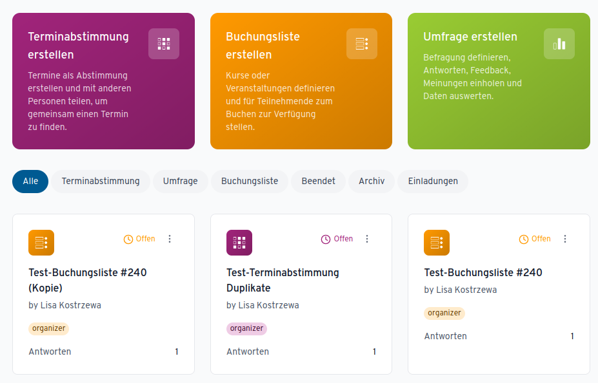Filter by Buchungsliste tab

[250, 182]
